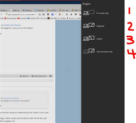The height and width of the screenshot is (123, 136).
Task: Switch to the any Wind... browser tab
Action: click(x=52, y=10)
